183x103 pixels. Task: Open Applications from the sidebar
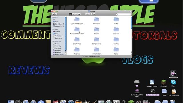[57, 36]
